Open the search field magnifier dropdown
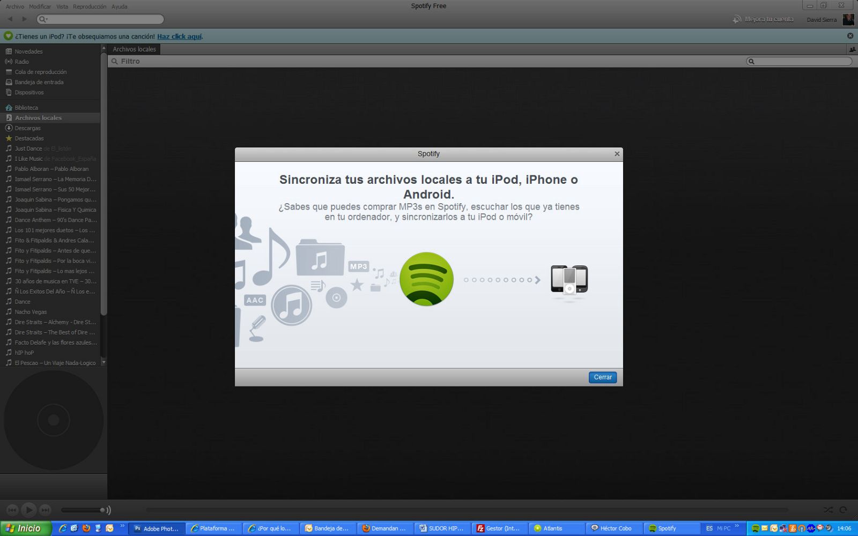The image size is (858, 536). [44, 19]
